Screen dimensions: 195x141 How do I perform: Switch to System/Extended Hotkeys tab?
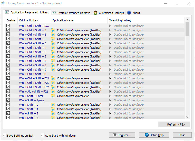pos(71,13)
